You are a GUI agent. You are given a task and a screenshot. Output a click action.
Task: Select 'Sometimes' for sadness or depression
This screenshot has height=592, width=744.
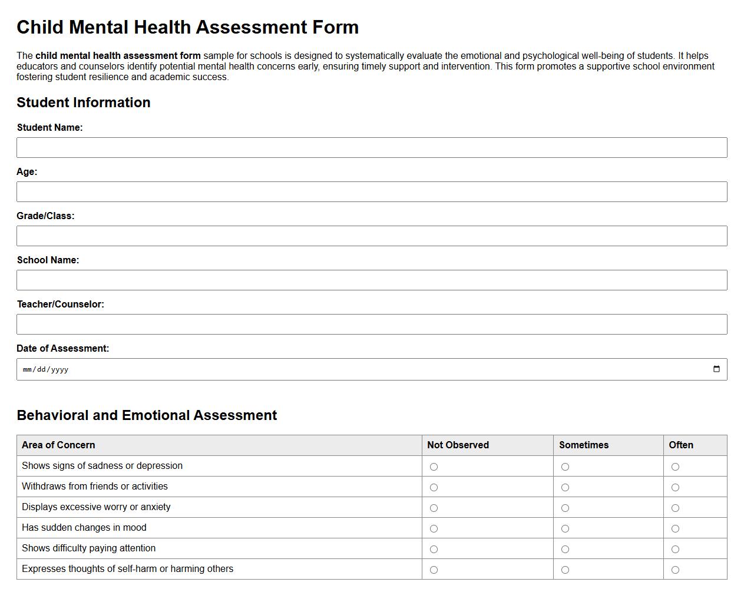(566, 467)
